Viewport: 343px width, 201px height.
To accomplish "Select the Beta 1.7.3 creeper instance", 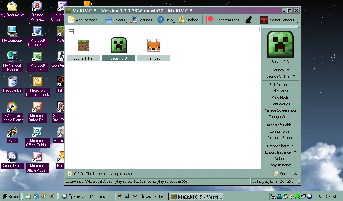I will pyautogui.click(x=119, y=45).
